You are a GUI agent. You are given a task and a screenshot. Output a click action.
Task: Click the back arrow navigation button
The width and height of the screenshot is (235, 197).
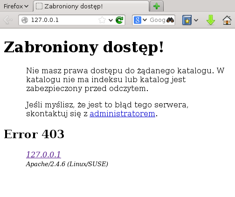[8, 20]
